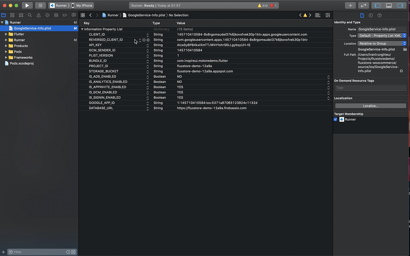Viewport: 410px width, 256px height.
Task: Change IS_SIGNIN_ENABLED boolean value
Action: [328, 98]
